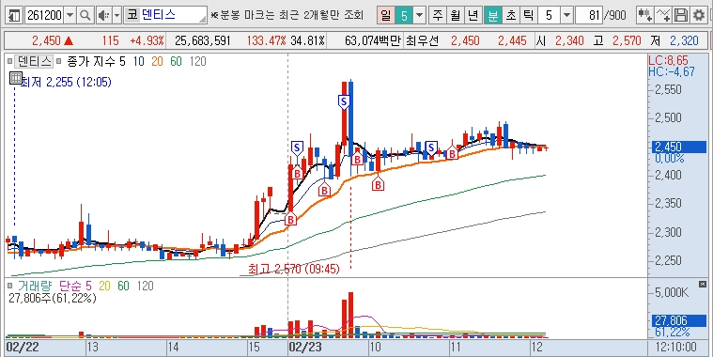Switch to daily 일 chart period
Viewport: 713px width, 357px height.
point(385,16)
